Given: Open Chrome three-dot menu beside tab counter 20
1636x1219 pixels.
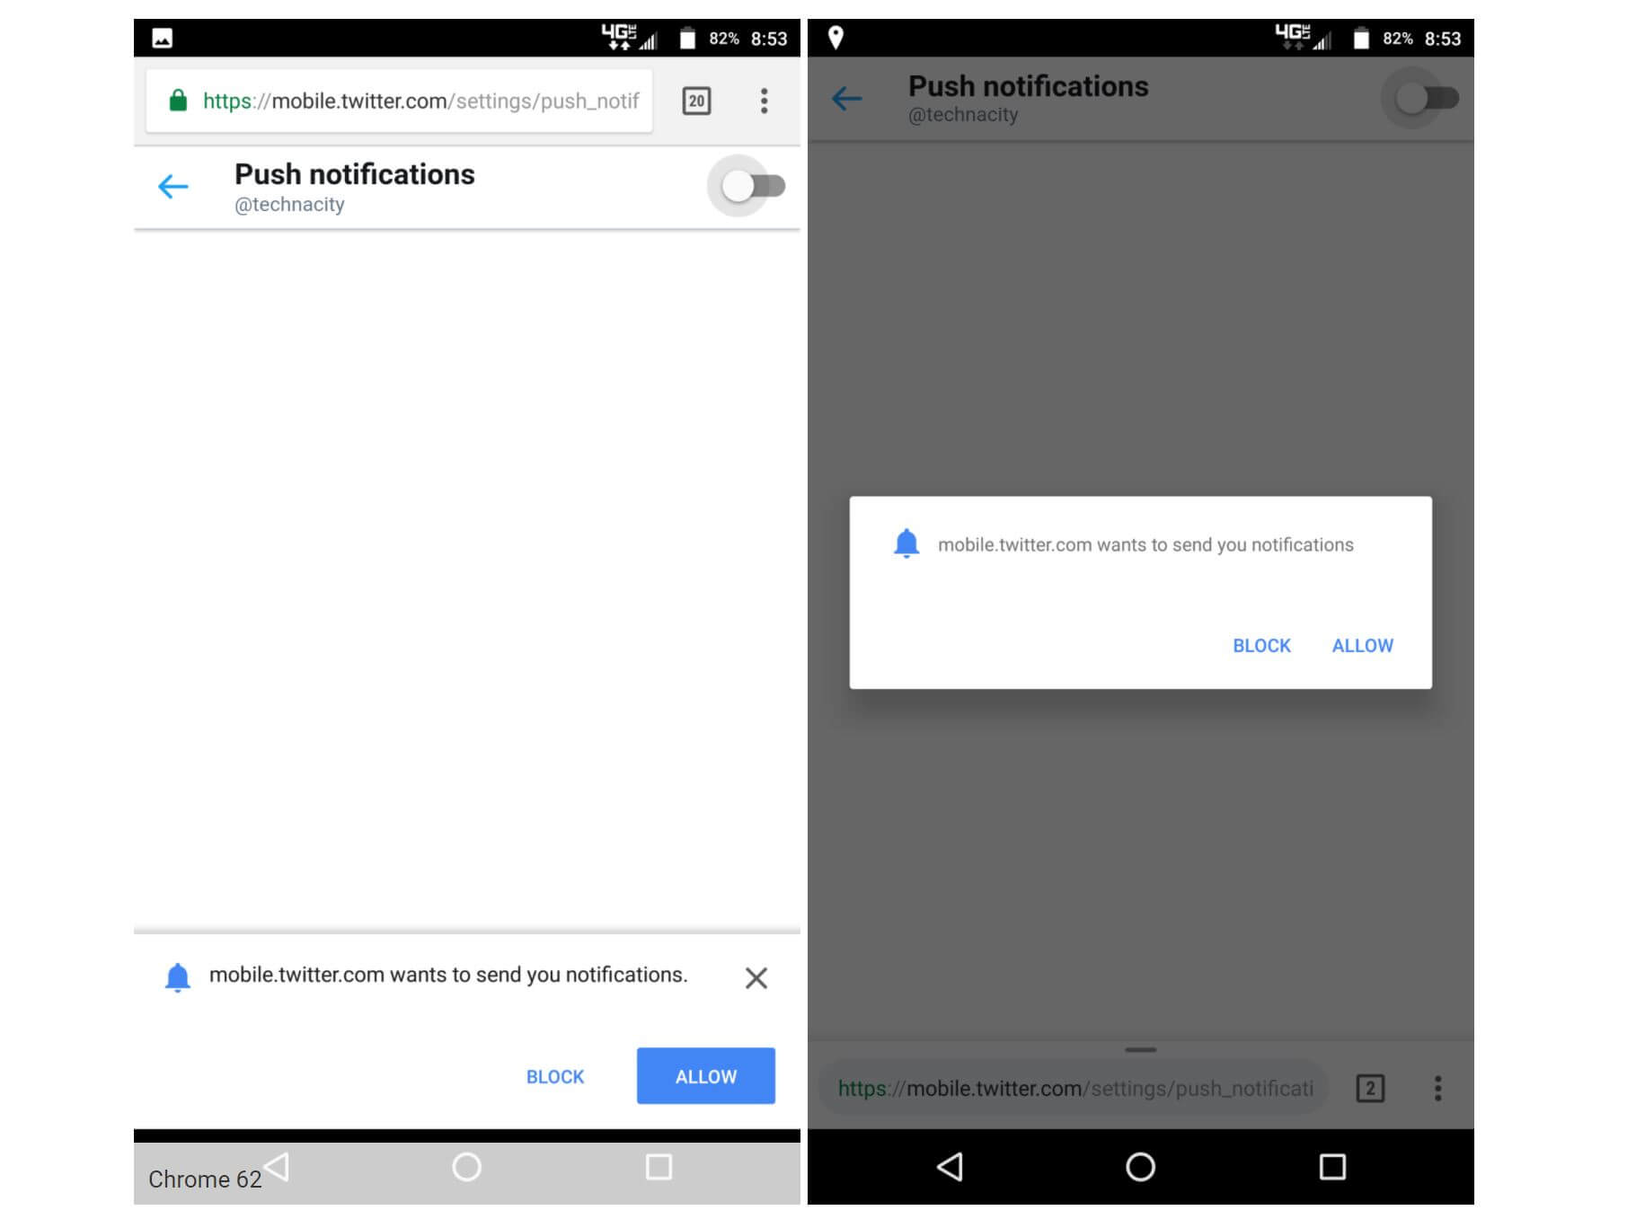Looking at the screenshot, I should click(x=764, y=101).
